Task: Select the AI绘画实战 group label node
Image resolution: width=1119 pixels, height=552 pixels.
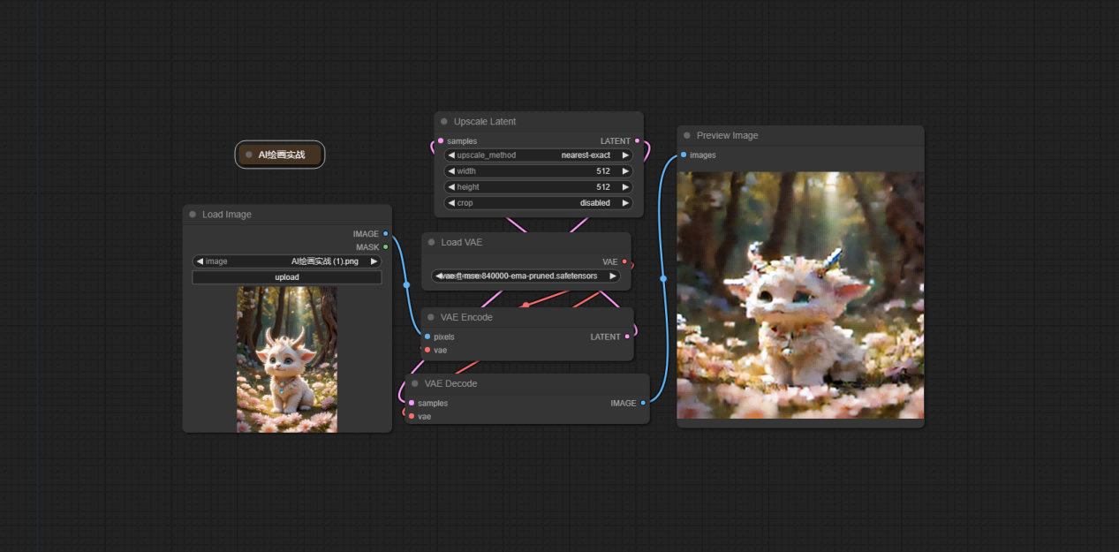Action: coord(280,155)
